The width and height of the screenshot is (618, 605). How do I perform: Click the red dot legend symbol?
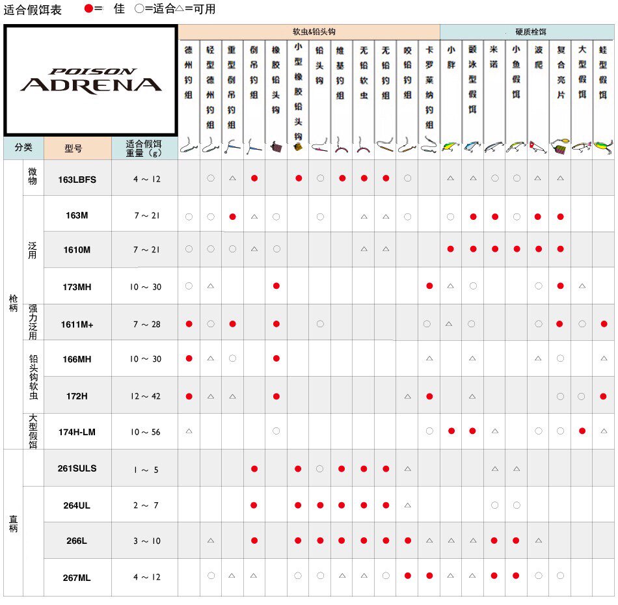pyautogui.click(x=88, y=8)
